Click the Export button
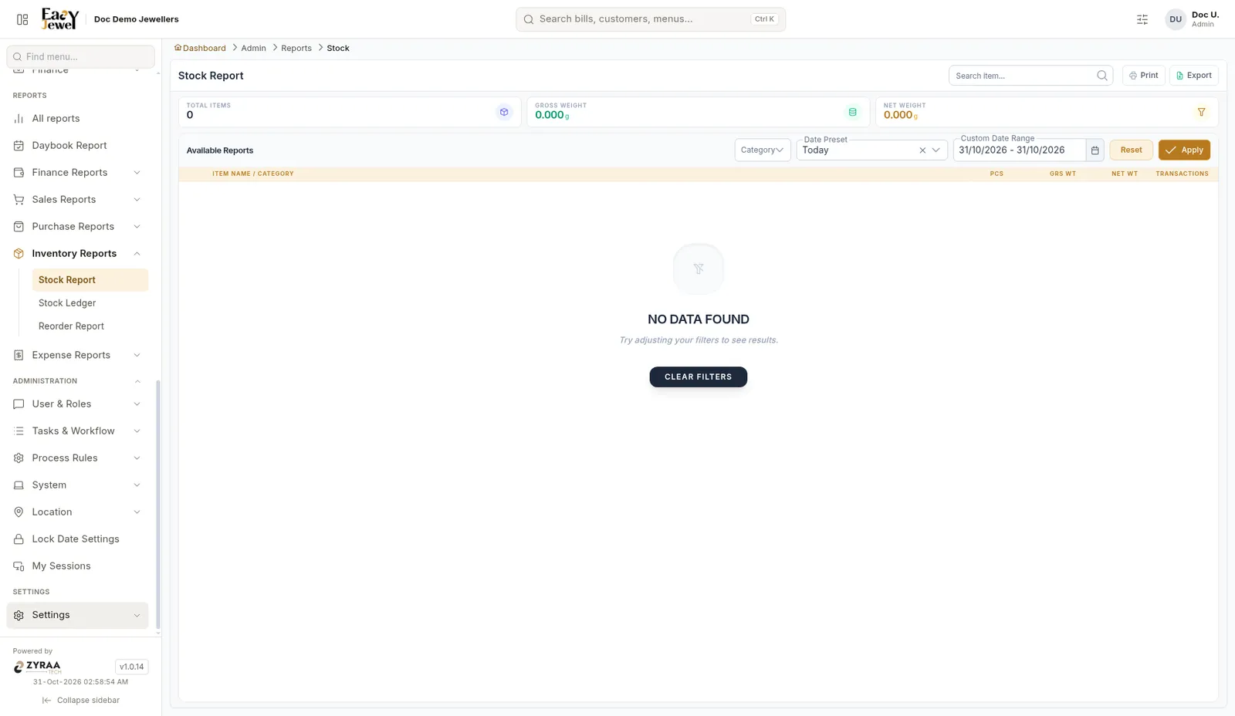 [1193, 76]
